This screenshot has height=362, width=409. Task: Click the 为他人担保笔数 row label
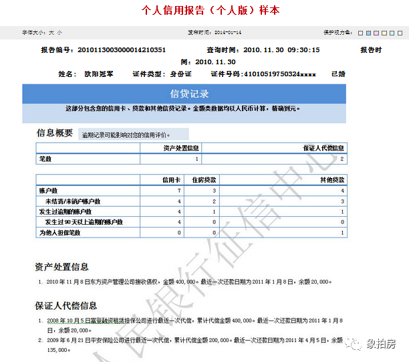pyautogui.click(x=59, y=233)
